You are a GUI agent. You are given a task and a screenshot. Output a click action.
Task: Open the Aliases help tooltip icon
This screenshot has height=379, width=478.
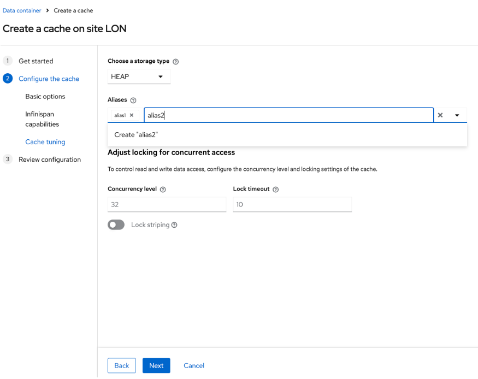pos(133,100)
